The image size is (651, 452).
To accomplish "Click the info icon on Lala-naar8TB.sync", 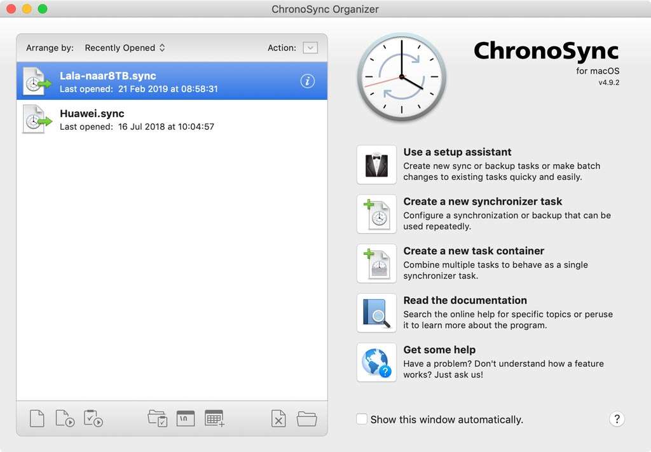I will tap(308, 81).
